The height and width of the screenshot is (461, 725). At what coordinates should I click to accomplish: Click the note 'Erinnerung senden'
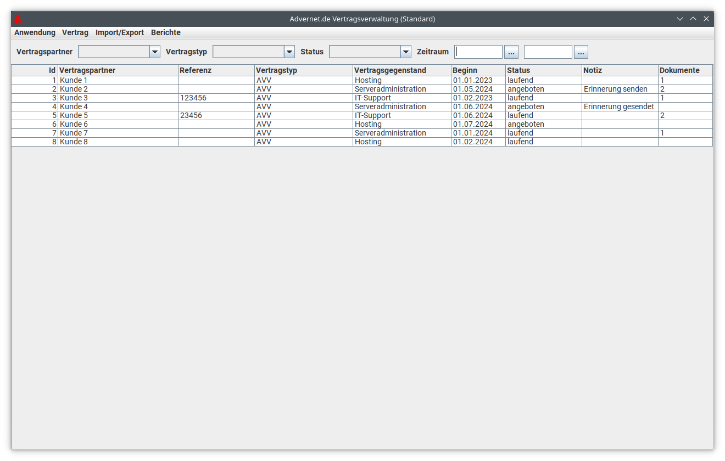point(616,89)
